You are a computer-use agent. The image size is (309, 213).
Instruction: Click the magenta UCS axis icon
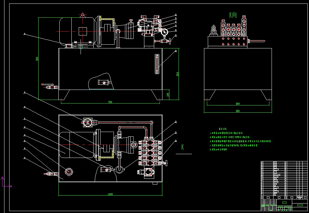pyautogui.click(x=6, y=182)
